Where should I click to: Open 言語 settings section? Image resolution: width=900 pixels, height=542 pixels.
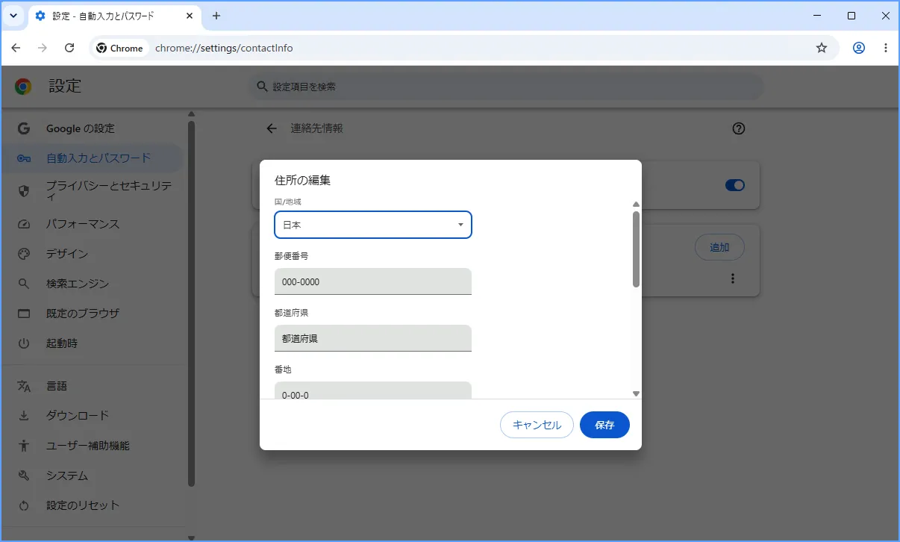[x=93, y=386]
